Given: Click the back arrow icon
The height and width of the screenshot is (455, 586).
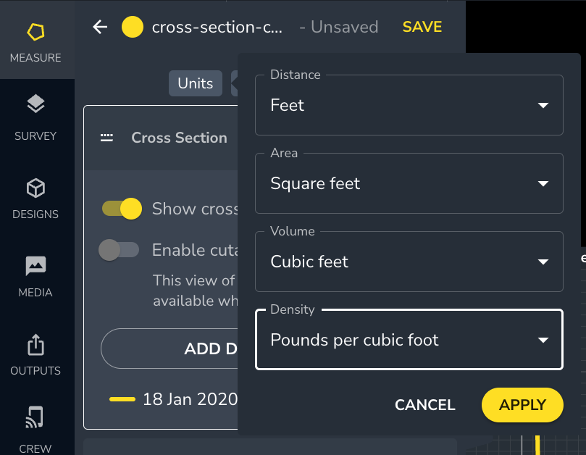Looking at the screenshot, I should pyautogui.click(x=100, y=28).
